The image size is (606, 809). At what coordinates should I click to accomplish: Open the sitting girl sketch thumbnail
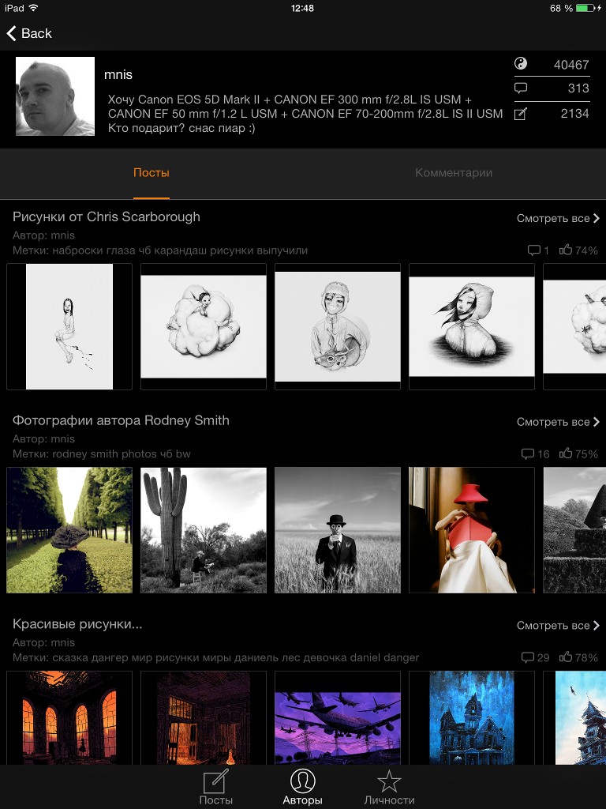pyautogui.click(x=69, y=326)
